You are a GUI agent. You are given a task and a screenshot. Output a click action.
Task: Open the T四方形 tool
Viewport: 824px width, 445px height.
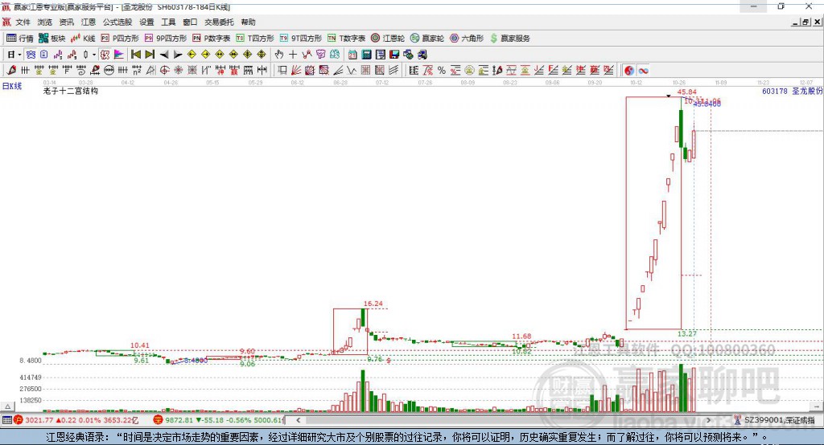tap(255, 39)
